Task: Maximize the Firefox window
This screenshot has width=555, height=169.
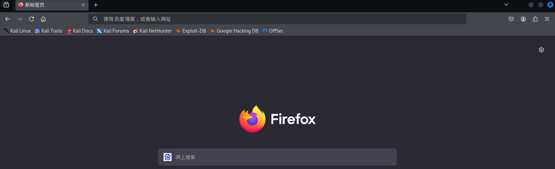Action: click(541, 5)
